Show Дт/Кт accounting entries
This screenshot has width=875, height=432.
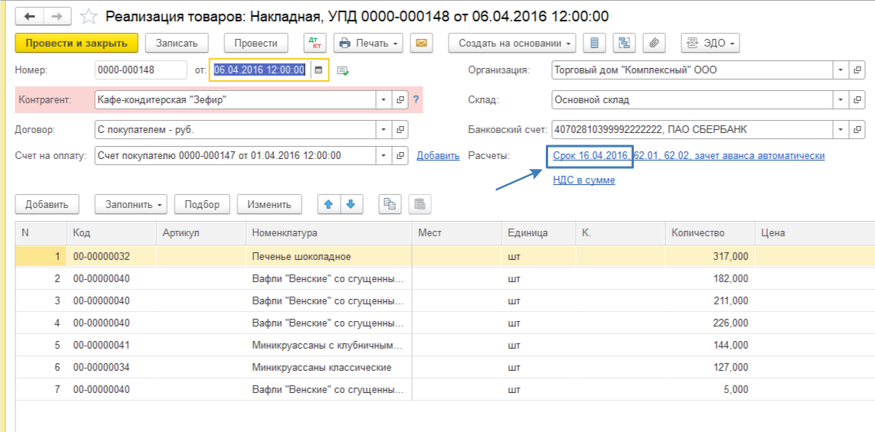click(315, 43)
